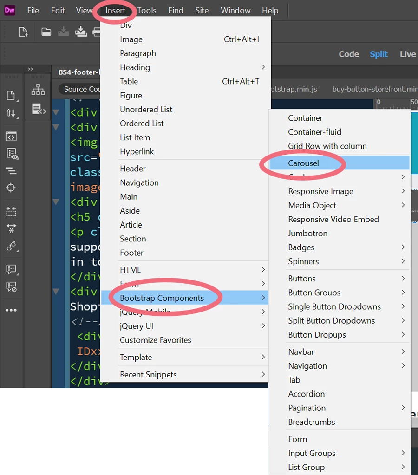Click the Open folder toolbar icon

pyautogui.click(x=46, y=32)
